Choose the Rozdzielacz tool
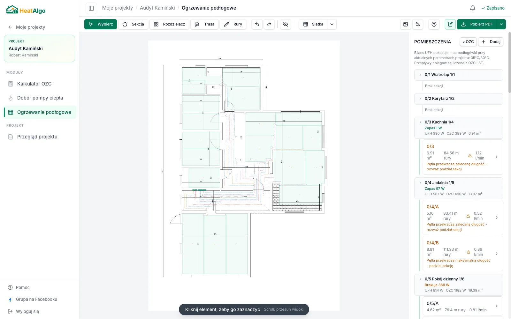Screen dimensions: 511x319 click(x=169, y=24)
